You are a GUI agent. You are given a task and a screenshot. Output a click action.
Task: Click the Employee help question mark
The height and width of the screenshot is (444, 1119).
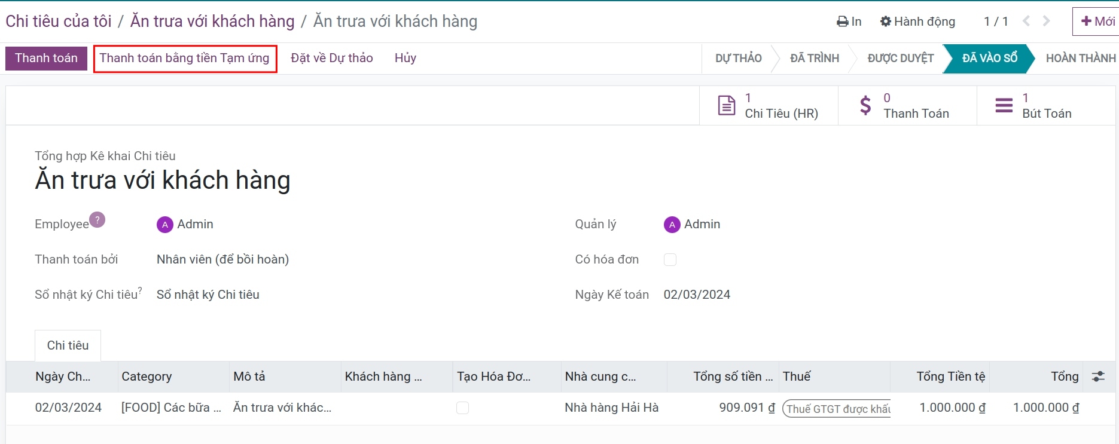coord(97,220)
